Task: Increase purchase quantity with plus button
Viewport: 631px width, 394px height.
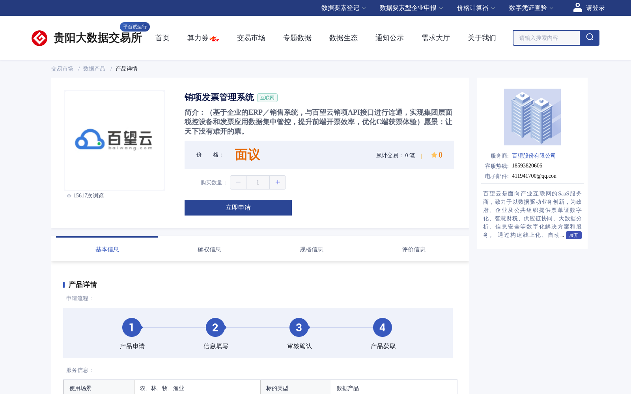Action: coord(278,182)
